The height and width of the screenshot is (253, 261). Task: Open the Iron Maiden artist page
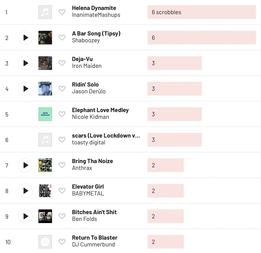click(x=87, y=66)
